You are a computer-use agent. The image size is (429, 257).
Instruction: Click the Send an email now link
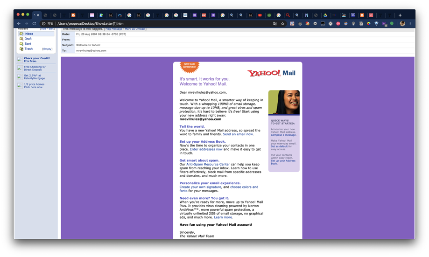[x=238, y=134]
